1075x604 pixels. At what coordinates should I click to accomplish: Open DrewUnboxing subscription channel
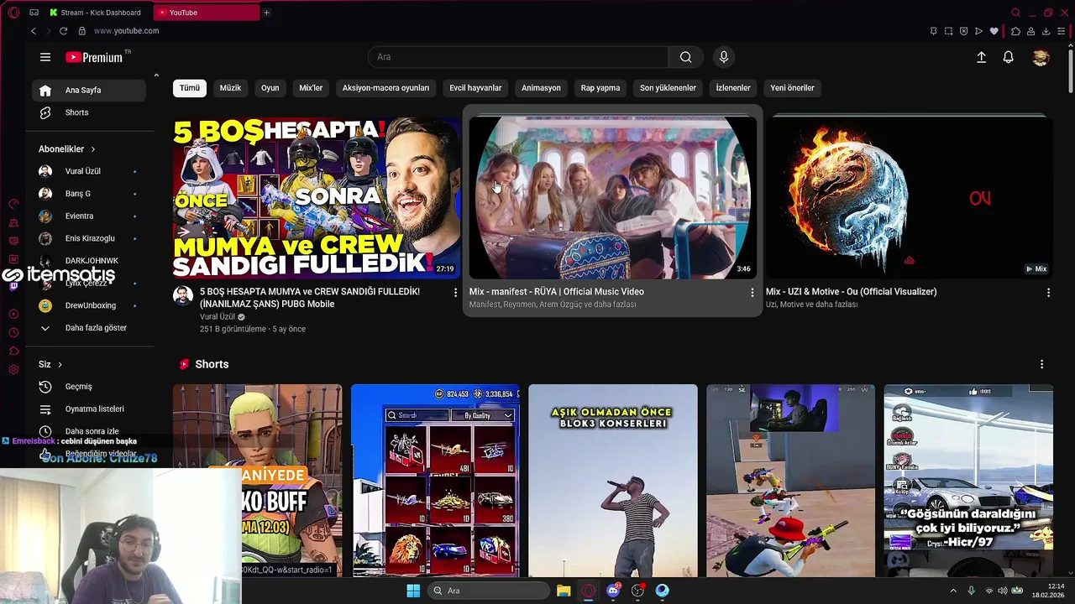[89, 305]
